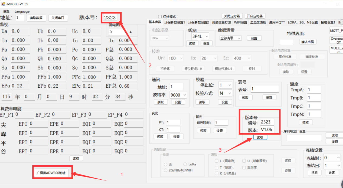Maximize the adw300 window
This screenshot has height=188, width=343.
pos(337,4)
